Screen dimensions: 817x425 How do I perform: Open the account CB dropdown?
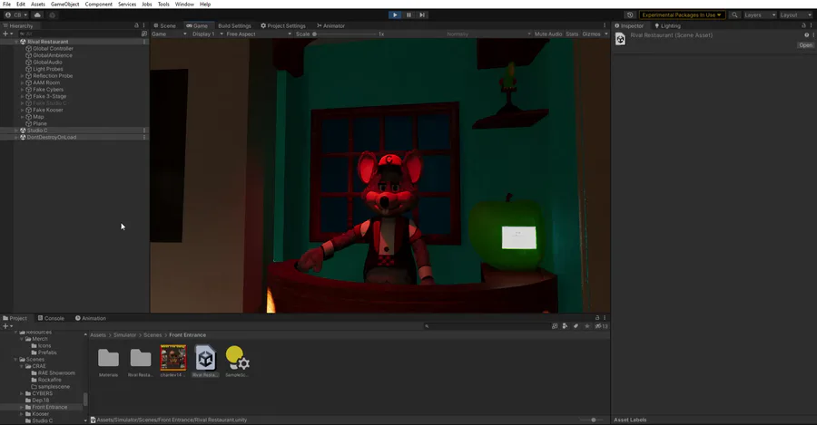point(15,15)
